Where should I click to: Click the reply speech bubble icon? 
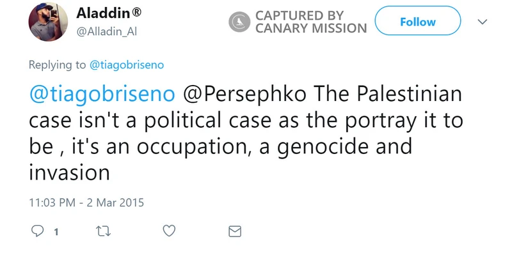pos(38,231)
